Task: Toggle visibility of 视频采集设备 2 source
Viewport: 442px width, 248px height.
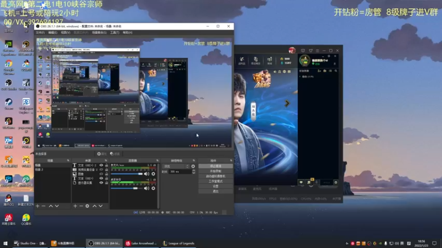Action: tap(101, 170)
